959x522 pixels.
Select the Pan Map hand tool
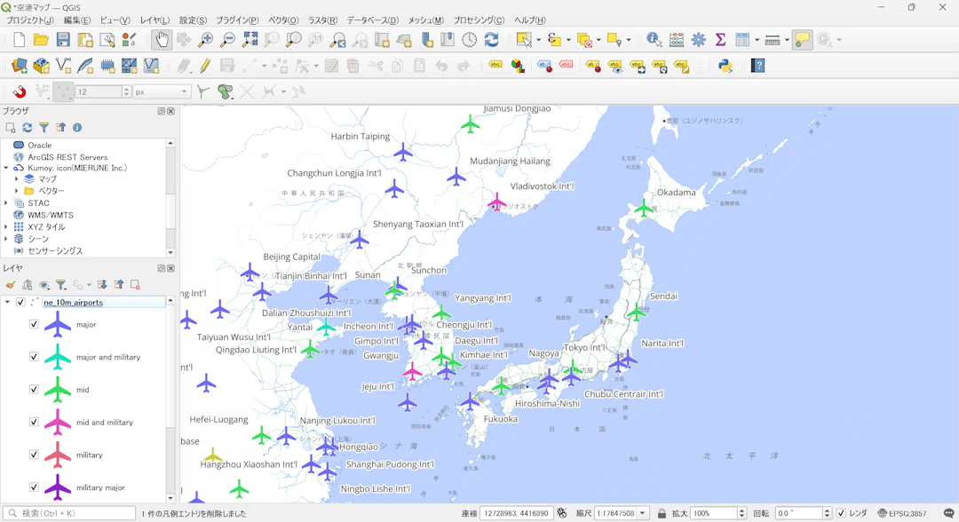162,40
